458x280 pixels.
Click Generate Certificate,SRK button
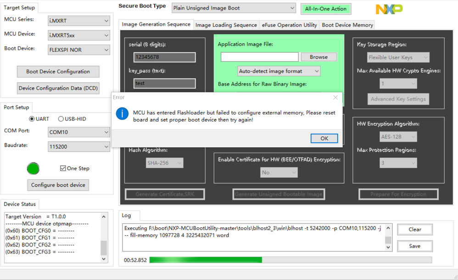[x=165, y=194]
